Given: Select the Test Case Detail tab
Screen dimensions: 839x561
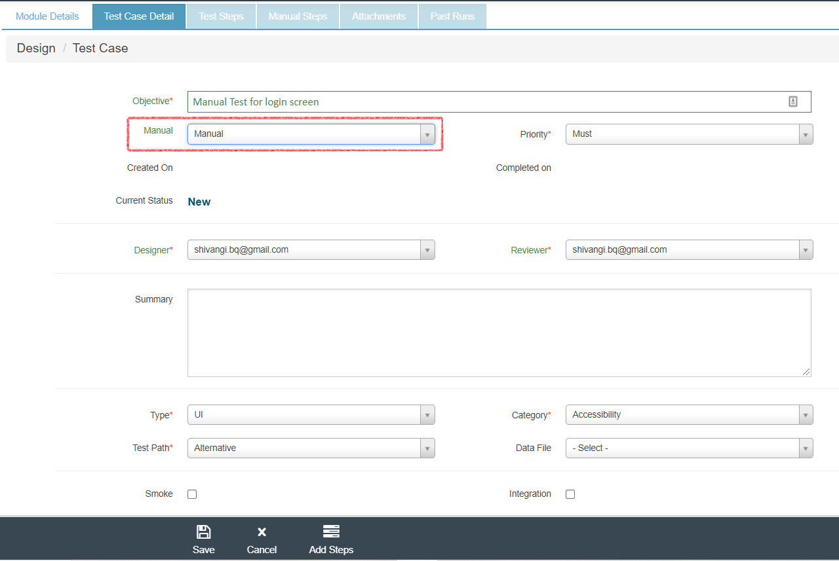Looking at the screenshot, I should (x=139, y=16).
